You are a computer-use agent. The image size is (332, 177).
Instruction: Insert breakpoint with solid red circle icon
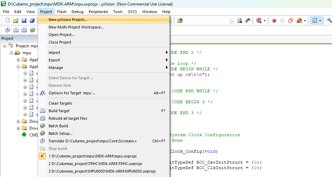click(274, 21)
